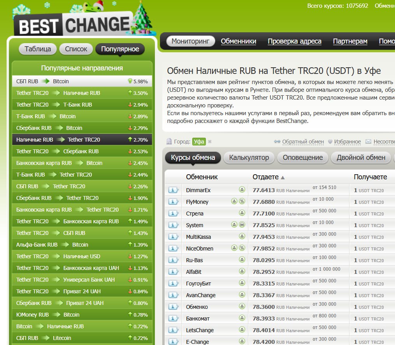Click the heart icon next to Избранное
Viewport: 395px width, 345px height.
point(330,142)
